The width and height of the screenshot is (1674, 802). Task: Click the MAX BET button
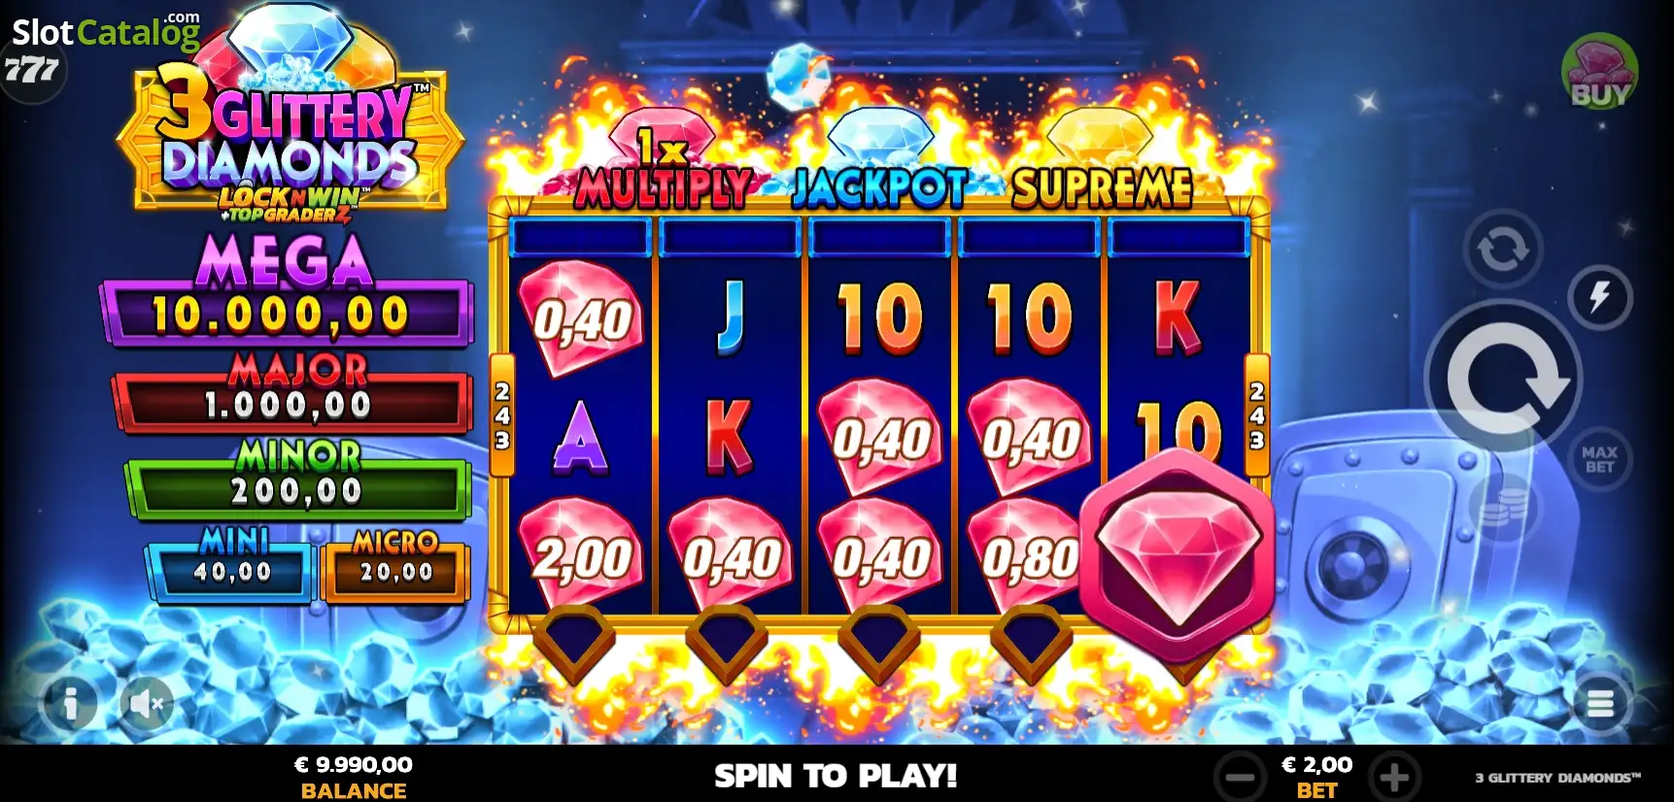pyautogui.click(x=1599, y=459)
